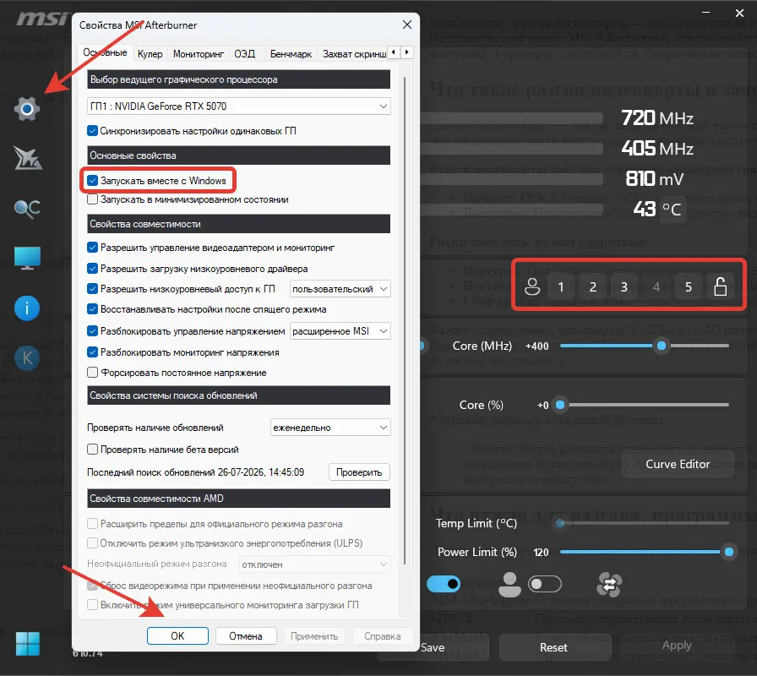Open the OC Scanner magnifier icon

[x=27, y=209]
